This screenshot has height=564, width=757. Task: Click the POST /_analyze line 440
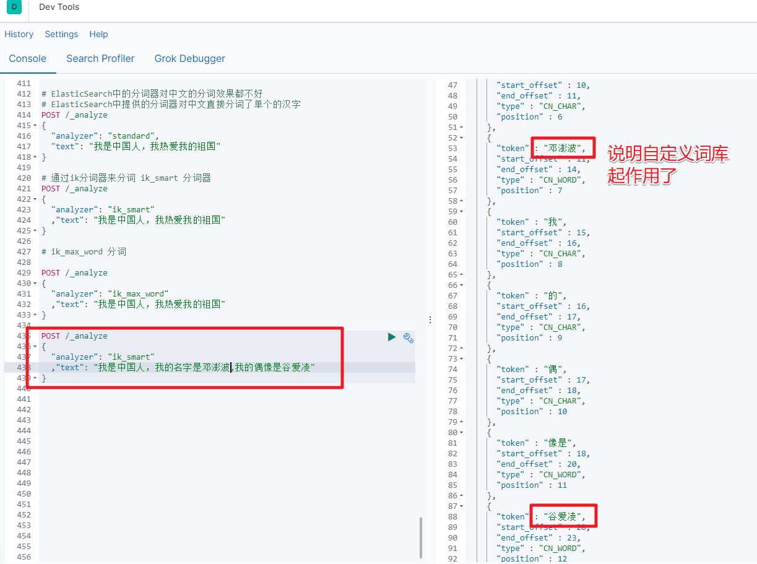coord(74,273)
